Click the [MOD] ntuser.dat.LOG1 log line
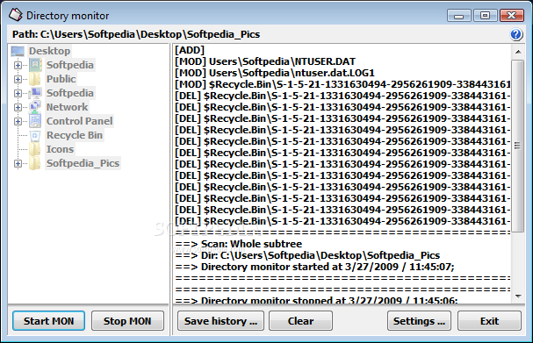This screenshot has width=533, height=343. [275, 73]
